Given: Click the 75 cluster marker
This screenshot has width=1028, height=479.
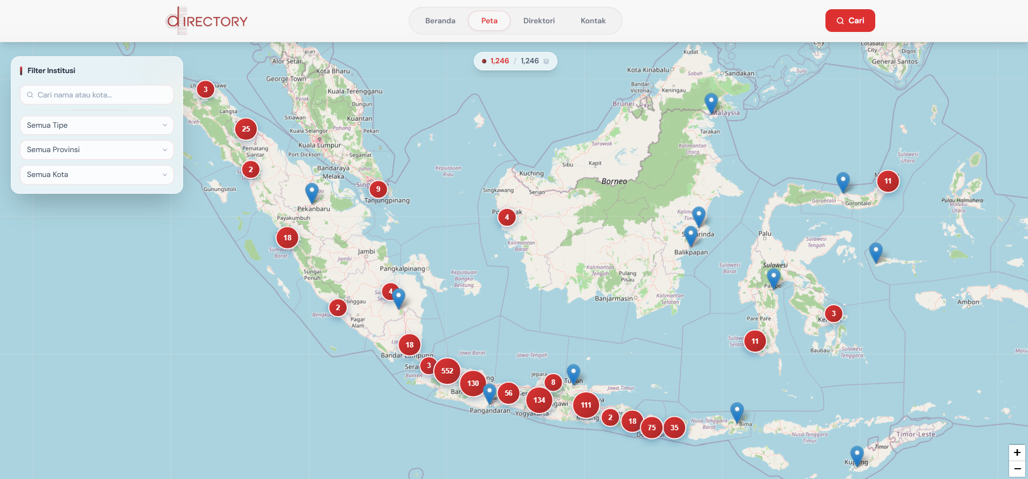Looking at the screenshot, I should 652,428.
